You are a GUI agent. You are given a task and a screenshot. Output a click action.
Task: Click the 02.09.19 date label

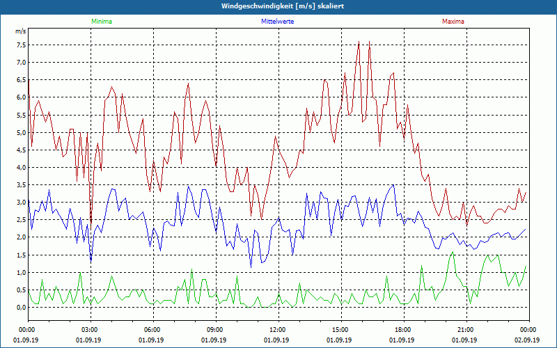527,340
